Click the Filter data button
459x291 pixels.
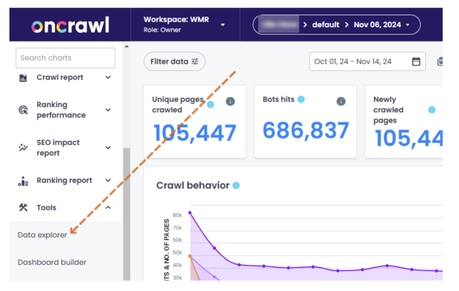coord(174,61)
